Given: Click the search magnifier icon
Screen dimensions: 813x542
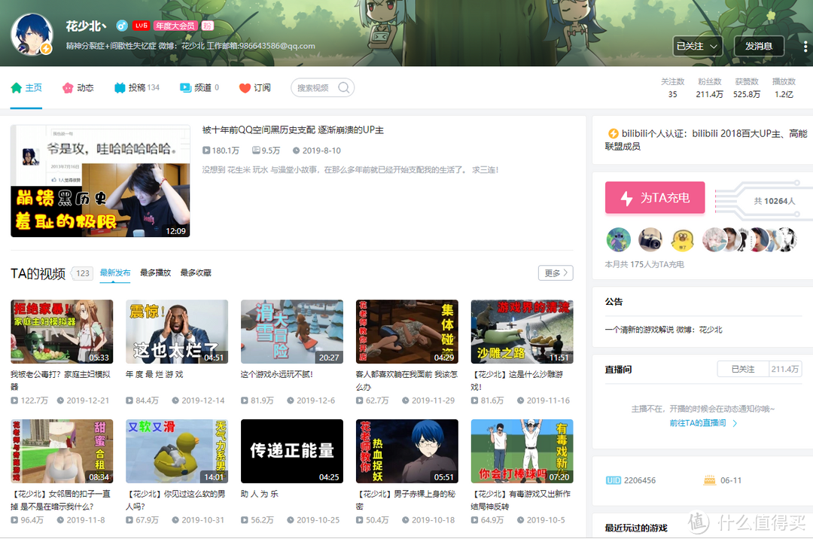Looking at the screenshot, I should pos(343,87).
